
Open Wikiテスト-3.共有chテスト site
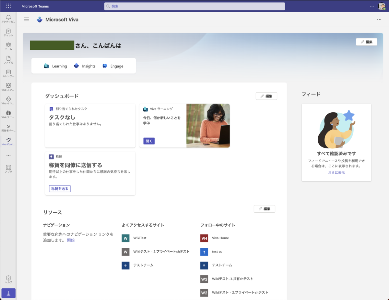232,279
